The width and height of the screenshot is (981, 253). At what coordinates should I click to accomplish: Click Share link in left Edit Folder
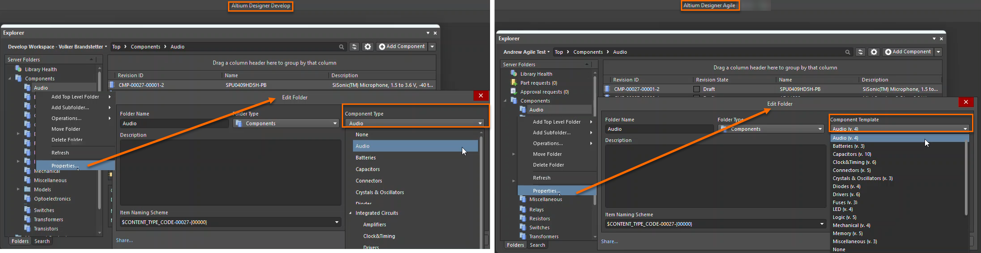click(x=124, y=240)
